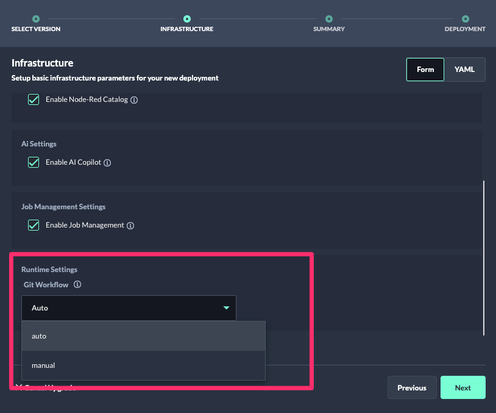Open the Git Workflow info icon
Viewport: 496px width, 413px height.
coord(77,284)
